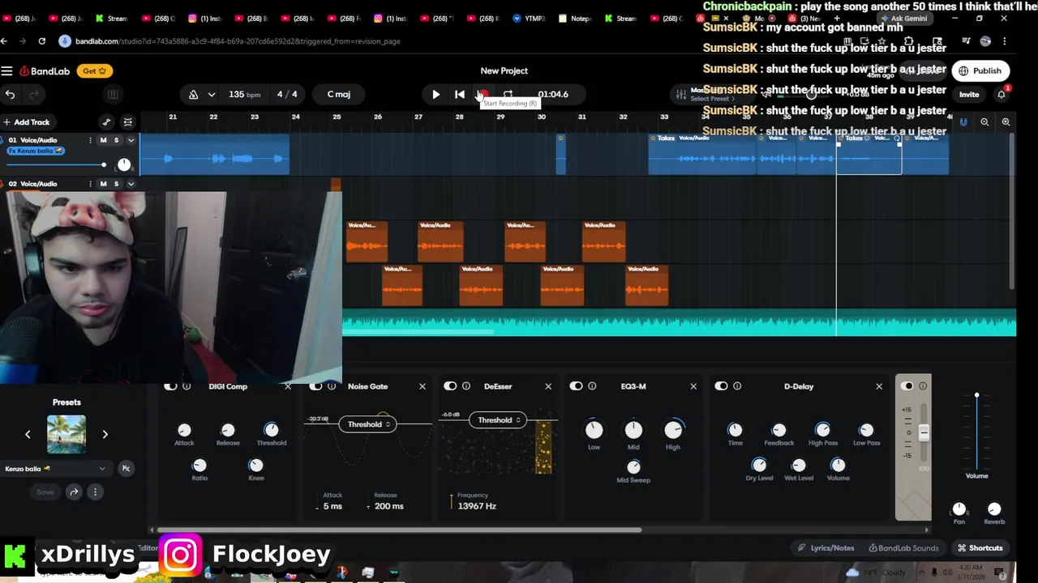This screenshot has height=583, width=1038.
Task: Click the yellow Get membership button
Action: click(x=95, y=71)
